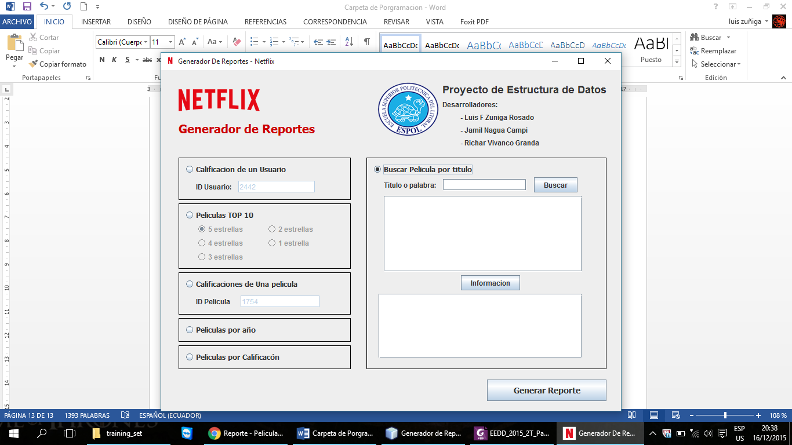Open the INSERTAR ribbon tab
Image resolution: width=792 pixels, height=445 pixels.
(96, 22)
